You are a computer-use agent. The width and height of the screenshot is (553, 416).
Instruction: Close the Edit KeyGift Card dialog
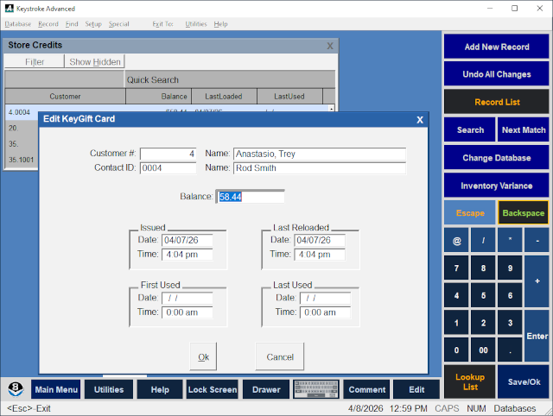420,119
